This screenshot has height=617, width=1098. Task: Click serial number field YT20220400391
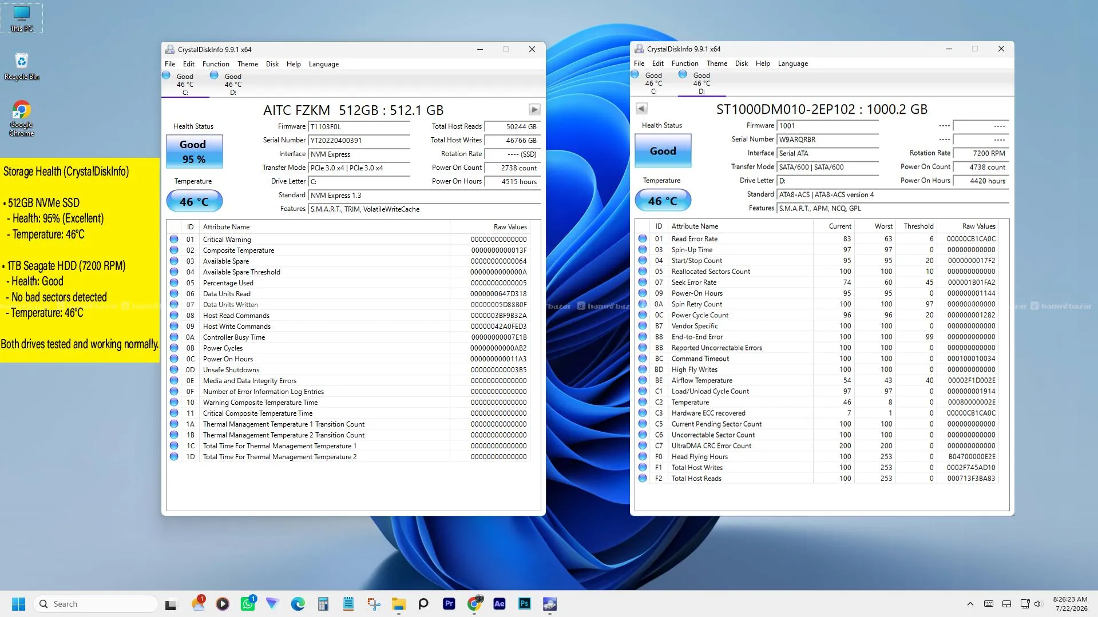pyautogui.click(x=359, y=141)
